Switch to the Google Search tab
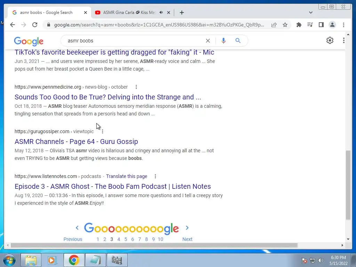Screen dimensions: 356x267 click(46, 13)
